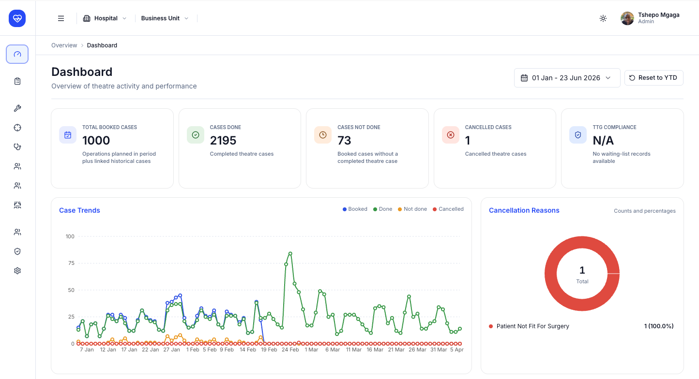The height and width of the screenshot is (379, 699).
Task: Open the Hospital dropdown
Action: (x=105, y=18)
